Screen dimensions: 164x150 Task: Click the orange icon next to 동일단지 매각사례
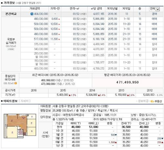(16, 83)
